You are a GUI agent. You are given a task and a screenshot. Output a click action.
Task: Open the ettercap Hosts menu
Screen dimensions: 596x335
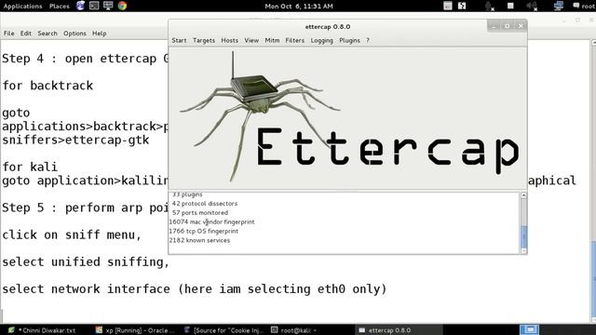[x=230, y=40]
